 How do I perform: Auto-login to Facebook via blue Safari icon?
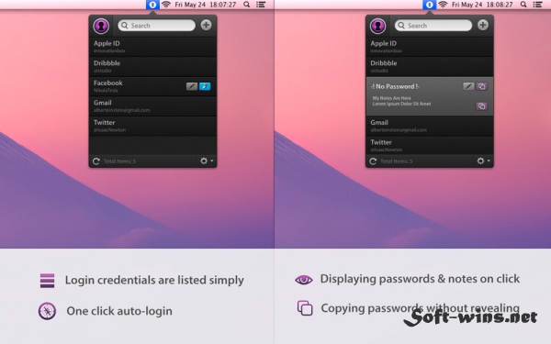205,86
